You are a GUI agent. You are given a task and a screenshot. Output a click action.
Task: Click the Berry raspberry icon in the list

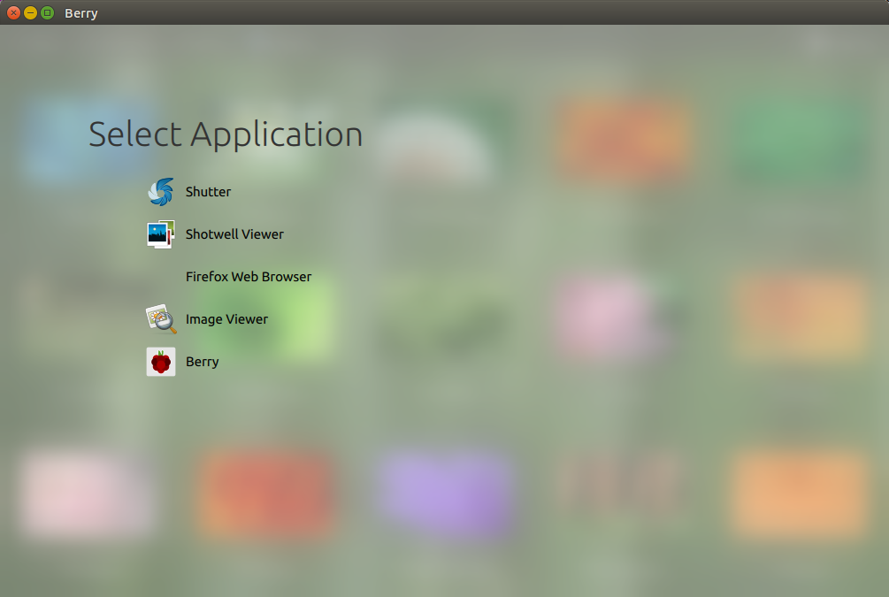click(x=161, y=362)
